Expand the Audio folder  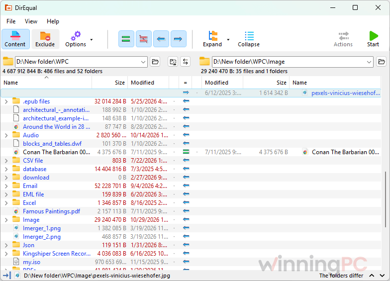coord(6,135)
